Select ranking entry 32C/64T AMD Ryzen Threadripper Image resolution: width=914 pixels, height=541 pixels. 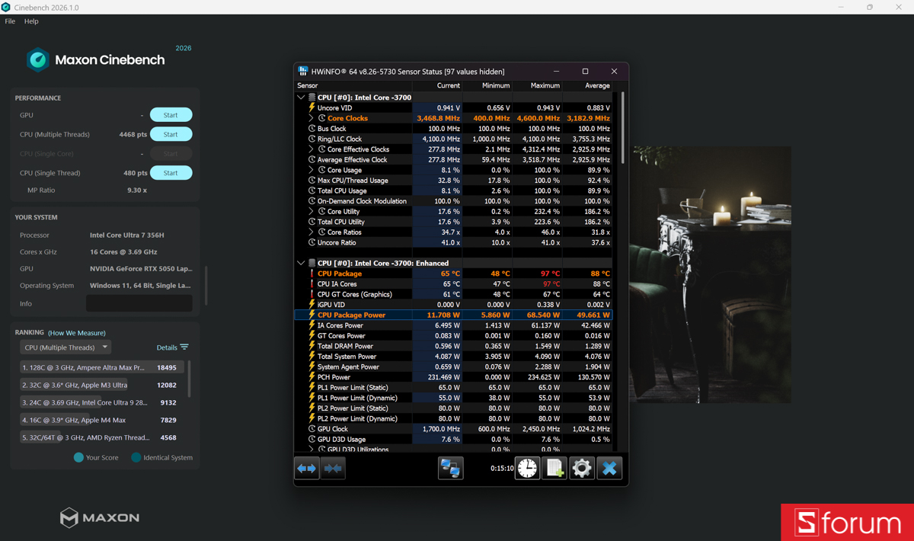click(101, 437)
